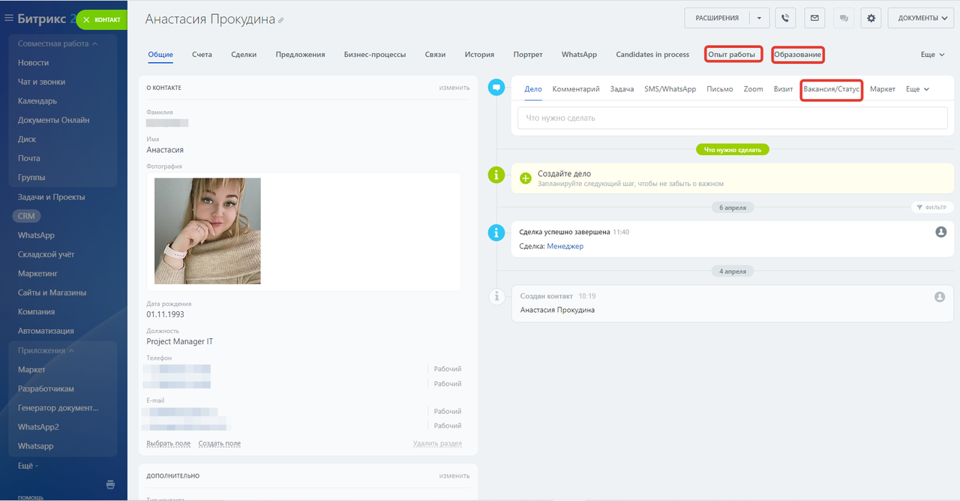Click grey info icon beside Создан контакт
The image size is (960, 501).
click(496, 297)
